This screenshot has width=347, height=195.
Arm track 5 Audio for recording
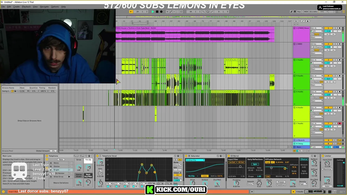[x=339, y=92]
